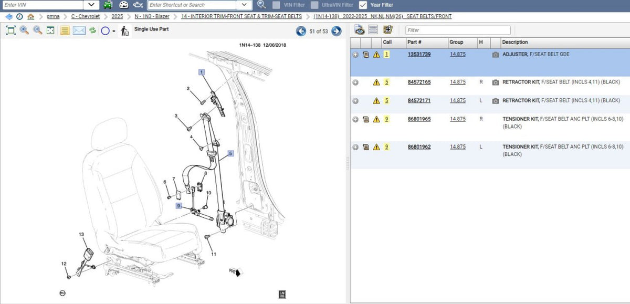Open gmna breadcrumb link
630x304 pixels.
pyautogui.click(x=53, y=16)
